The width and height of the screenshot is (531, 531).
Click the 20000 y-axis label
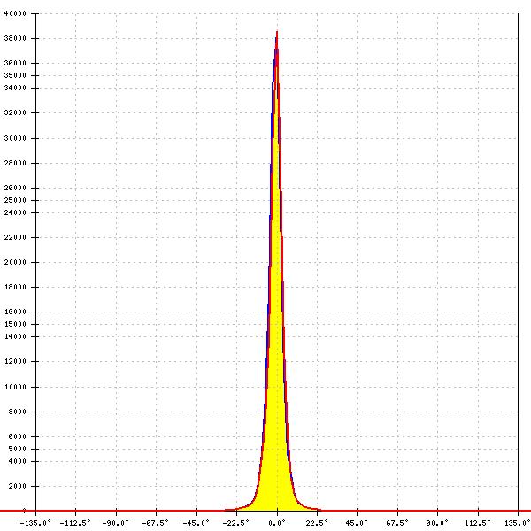coord(15,262)
